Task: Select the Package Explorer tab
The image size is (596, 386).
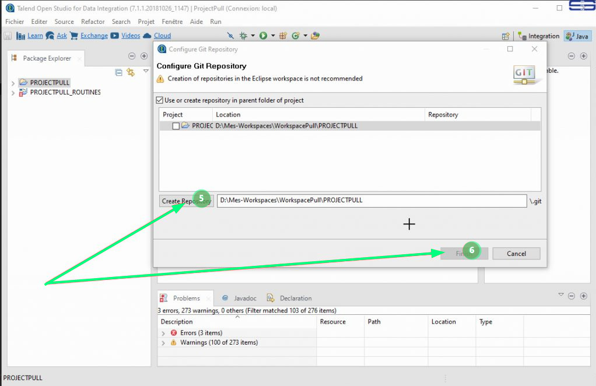Action: click(x=47, y=58)
